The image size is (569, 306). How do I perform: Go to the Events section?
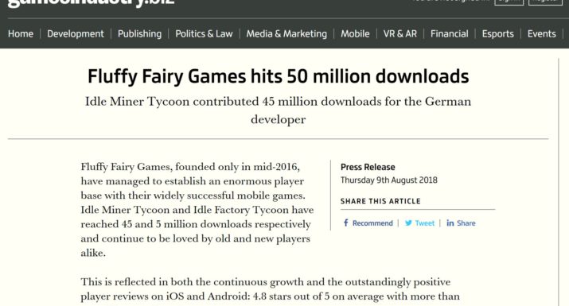542,33
